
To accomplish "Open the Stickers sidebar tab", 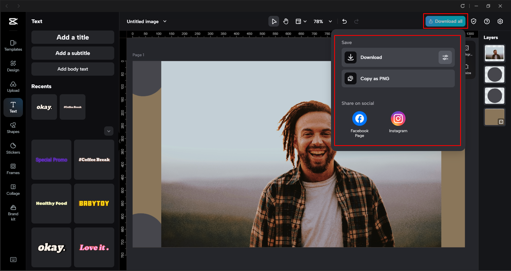I will click(x=13, y=148).
